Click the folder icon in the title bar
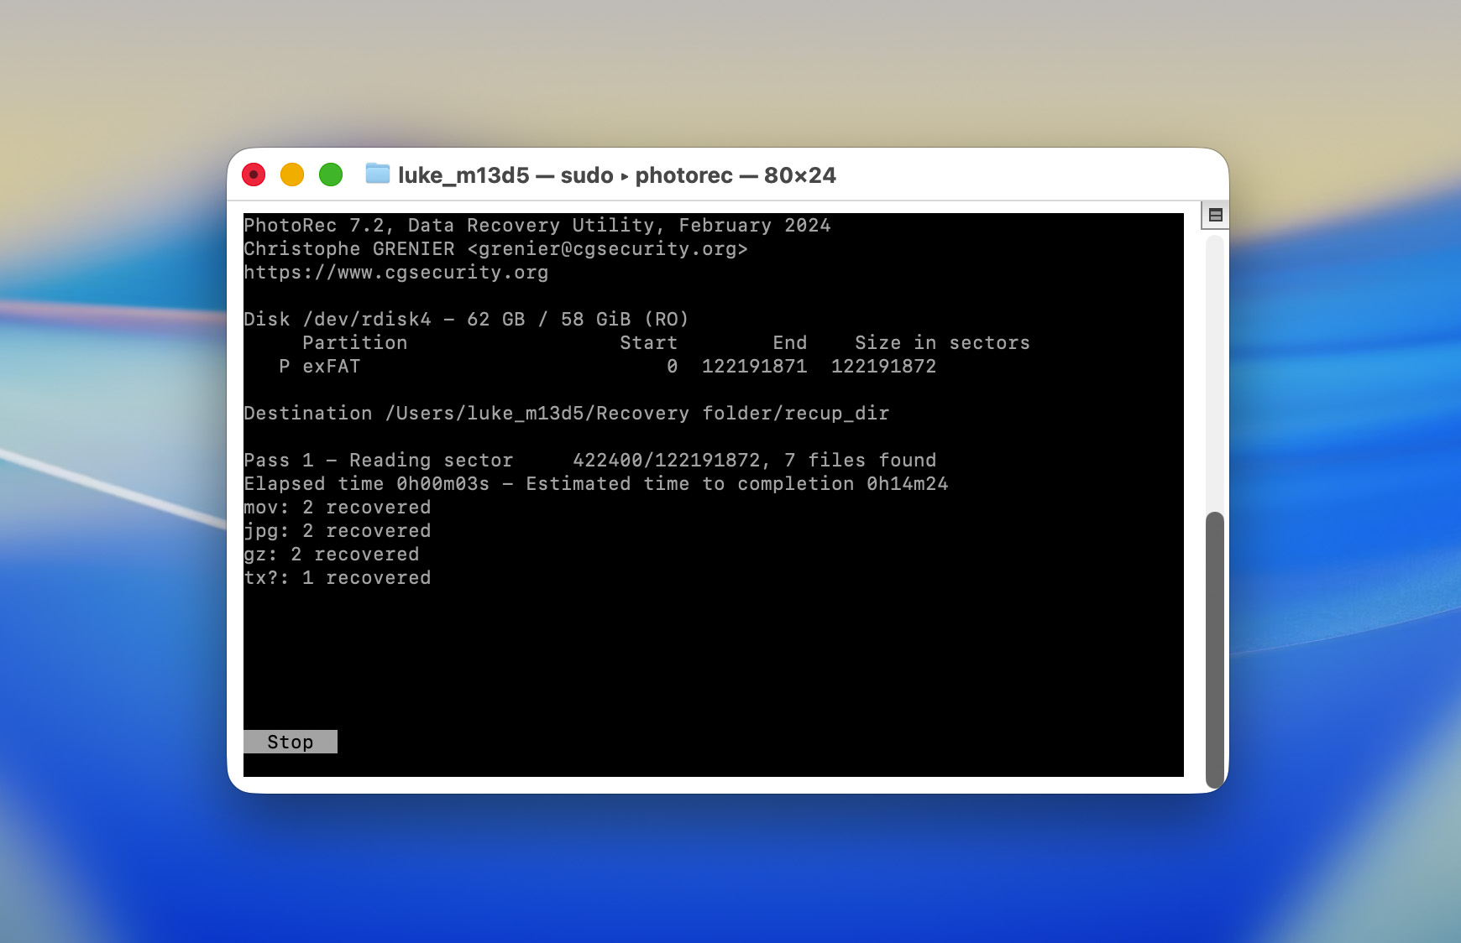This screenshot has width=1461, height=943. click(378, 174)
